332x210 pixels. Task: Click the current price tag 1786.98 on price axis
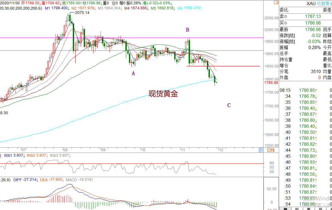(x=271, y=83)
